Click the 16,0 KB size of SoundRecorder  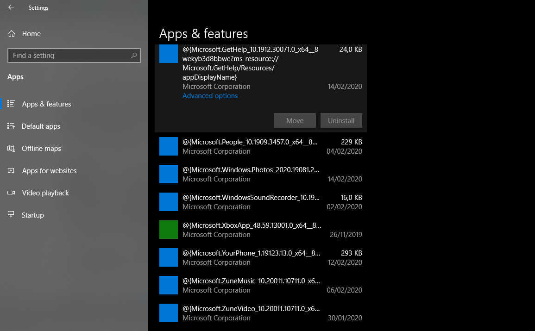(351, 198)
